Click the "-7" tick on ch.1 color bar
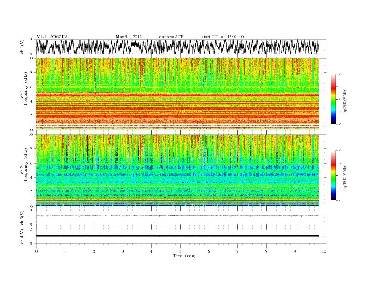Image resolution: width=365 pixels, height=282 pixels. (340, 124)
